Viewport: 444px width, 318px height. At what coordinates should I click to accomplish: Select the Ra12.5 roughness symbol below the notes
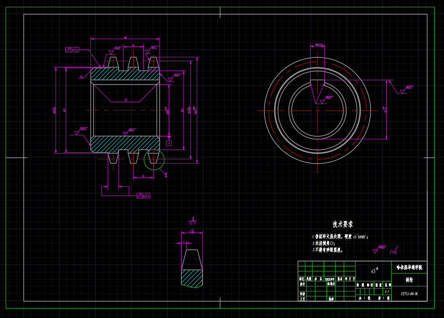[379, 249]
